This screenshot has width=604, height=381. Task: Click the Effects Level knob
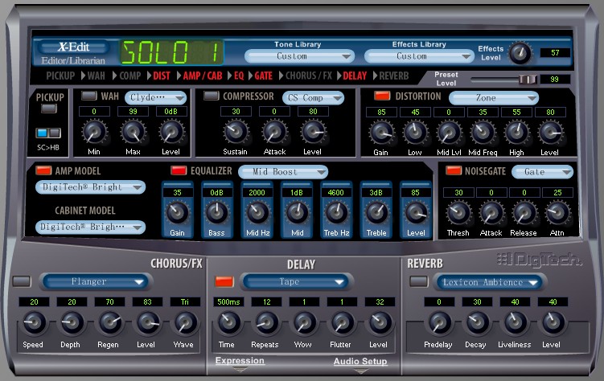(520, 53)
